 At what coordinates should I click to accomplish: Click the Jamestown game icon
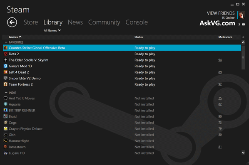5,147
